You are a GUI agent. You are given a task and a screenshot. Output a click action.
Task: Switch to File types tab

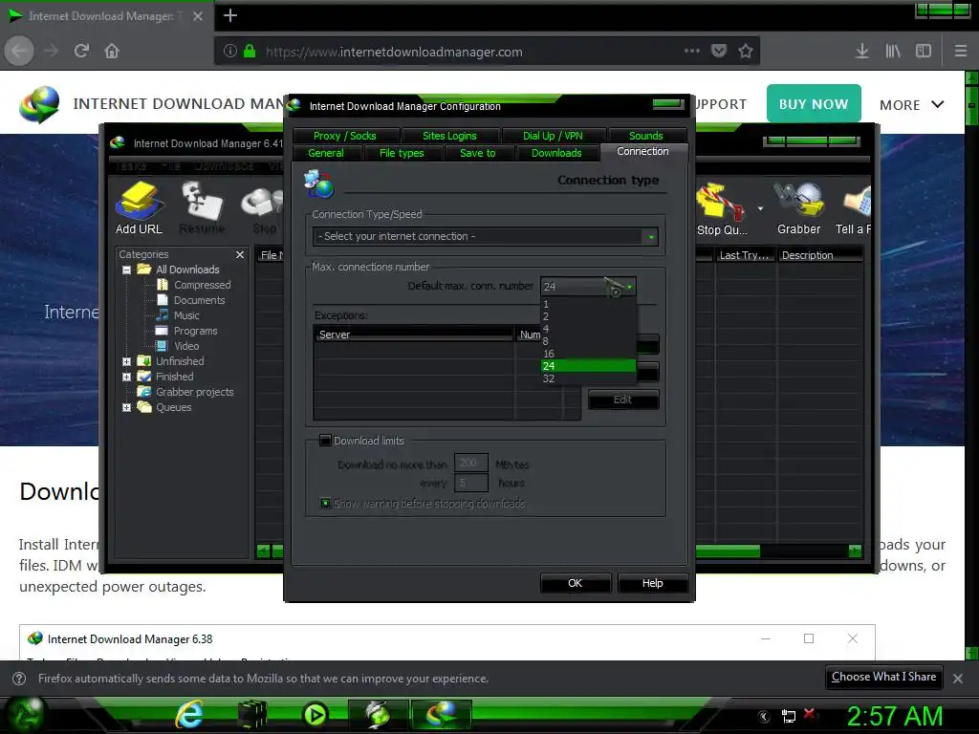402,153
